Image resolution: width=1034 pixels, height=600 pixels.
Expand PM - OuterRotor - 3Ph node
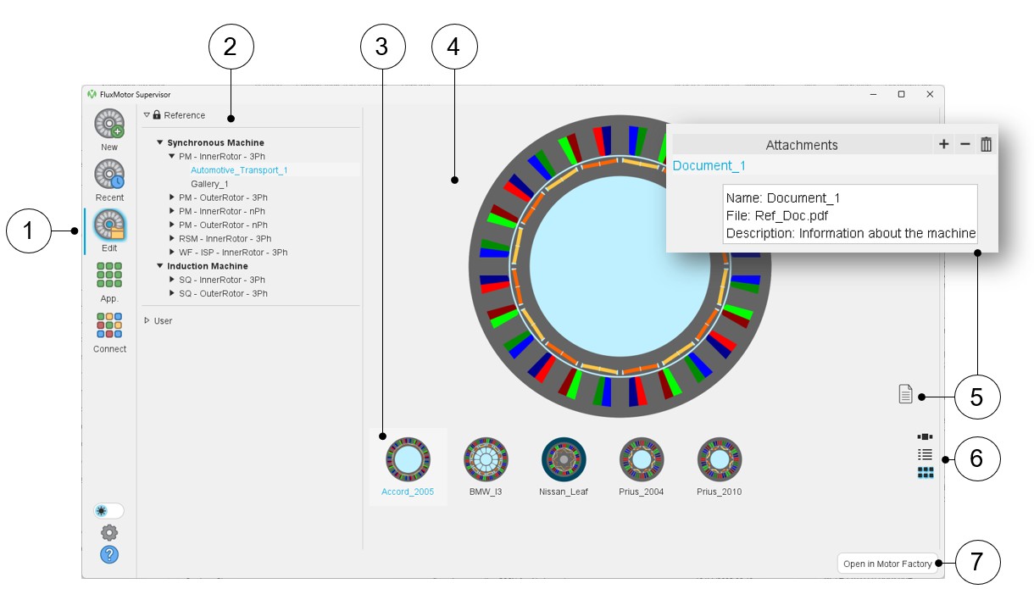(172, 197)
